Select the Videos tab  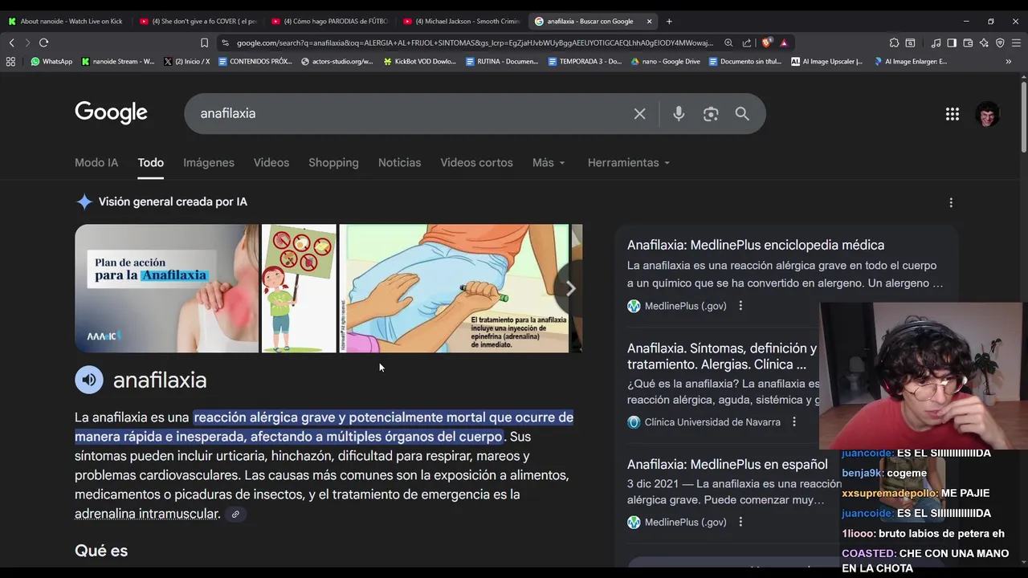tap(271, 162)
